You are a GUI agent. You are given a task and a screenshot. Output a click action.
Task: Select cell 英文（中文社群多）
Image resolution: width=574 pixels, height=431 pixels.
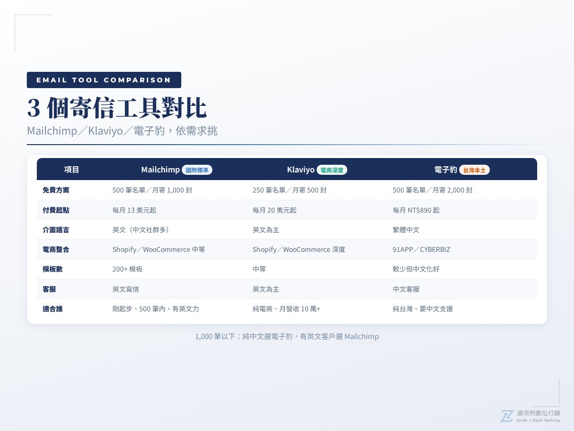(x=141, y=230)
